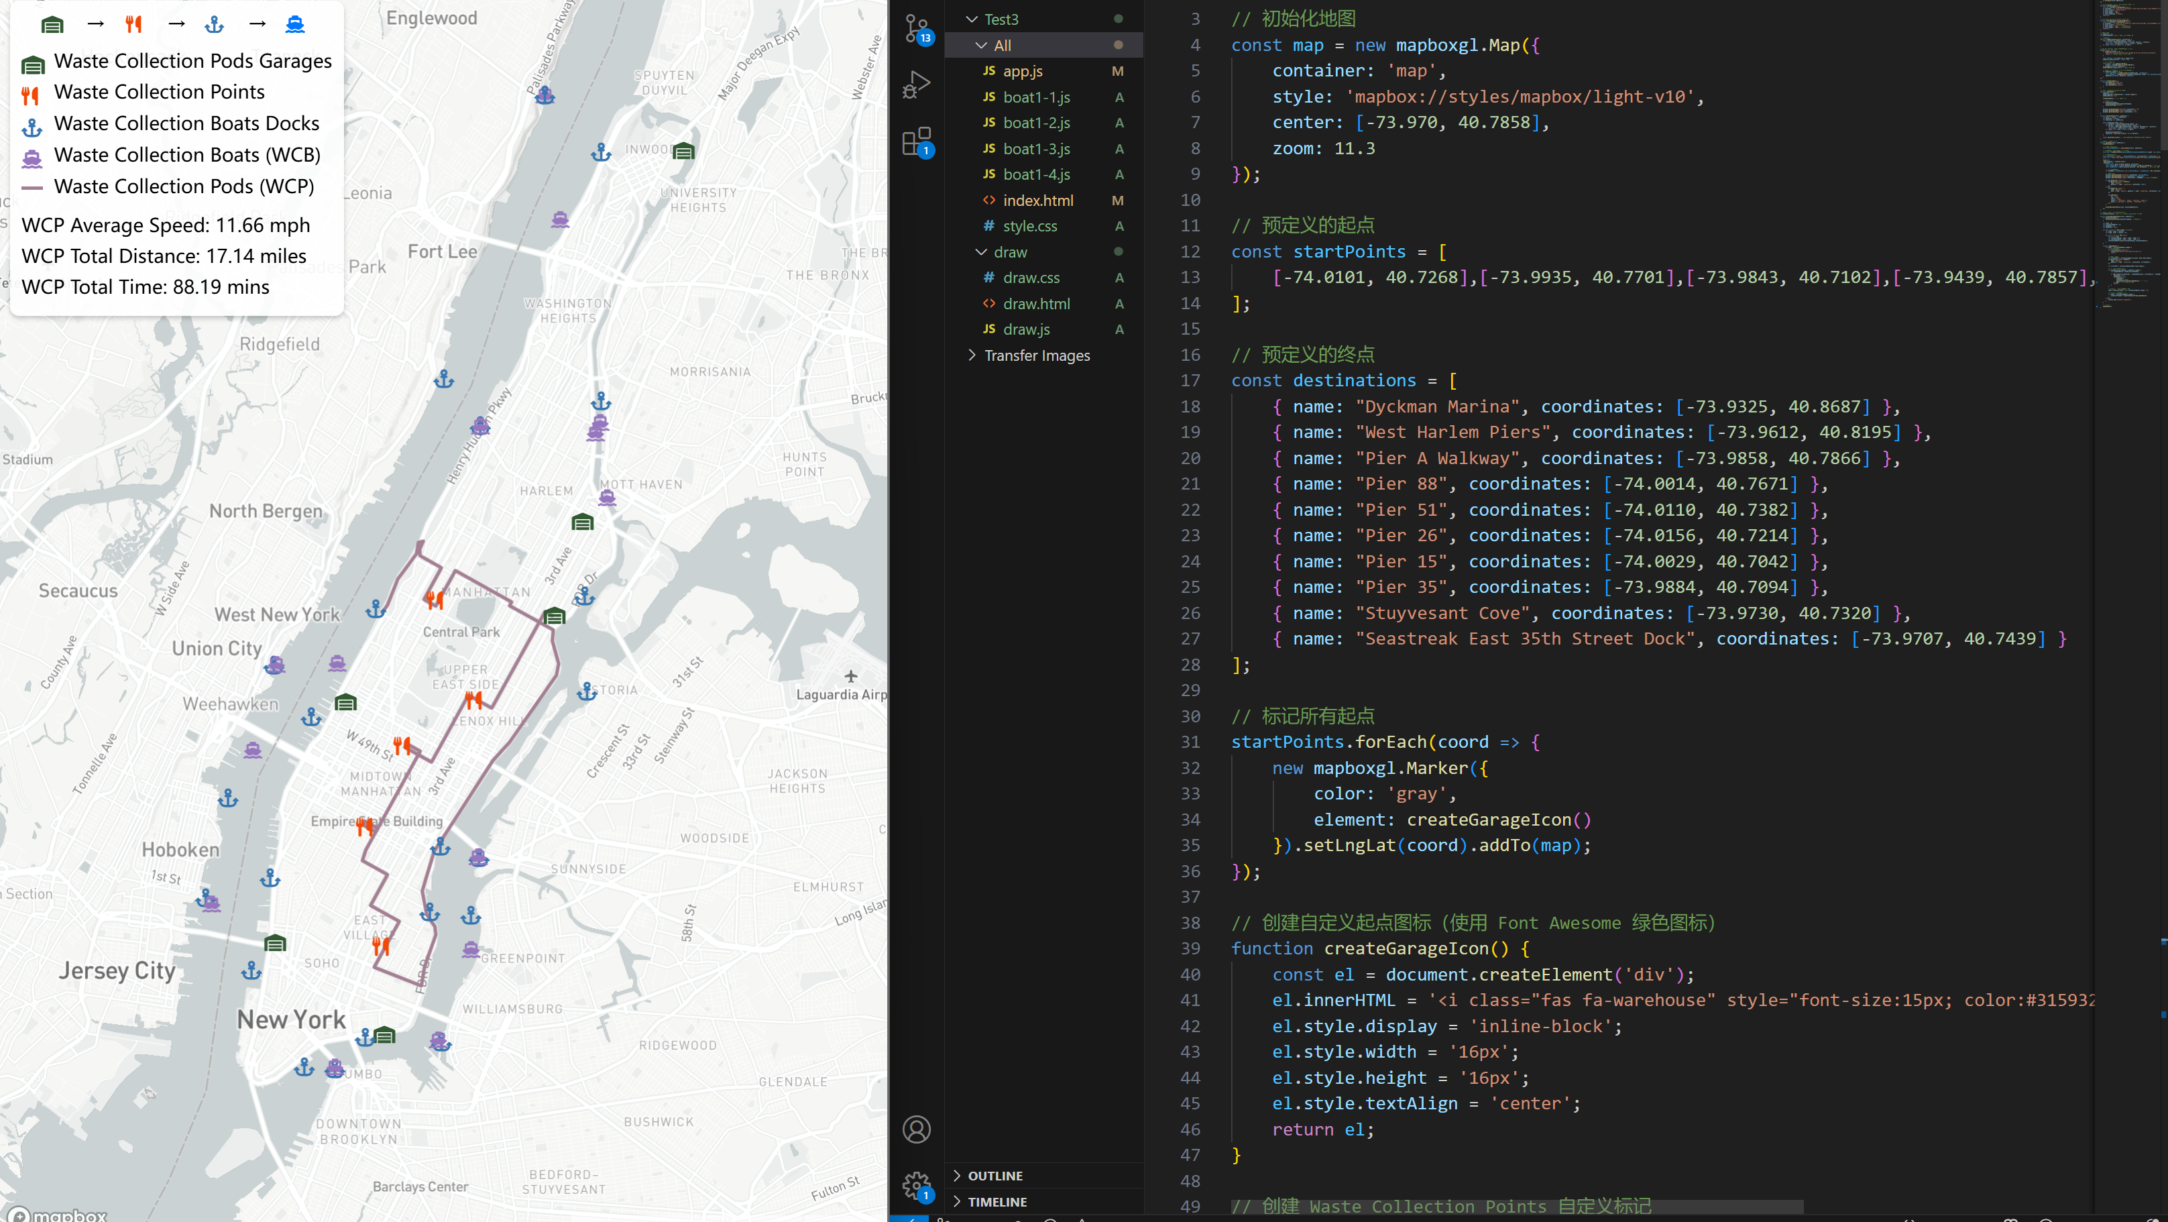Click boat marker near Sunnyside
The width and height of the screenshot is (2168, 1222).
tap(478, 858)
